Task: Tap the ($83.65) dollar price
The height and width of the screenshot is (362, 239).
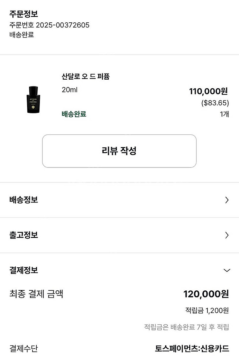Action: (215, 103)
